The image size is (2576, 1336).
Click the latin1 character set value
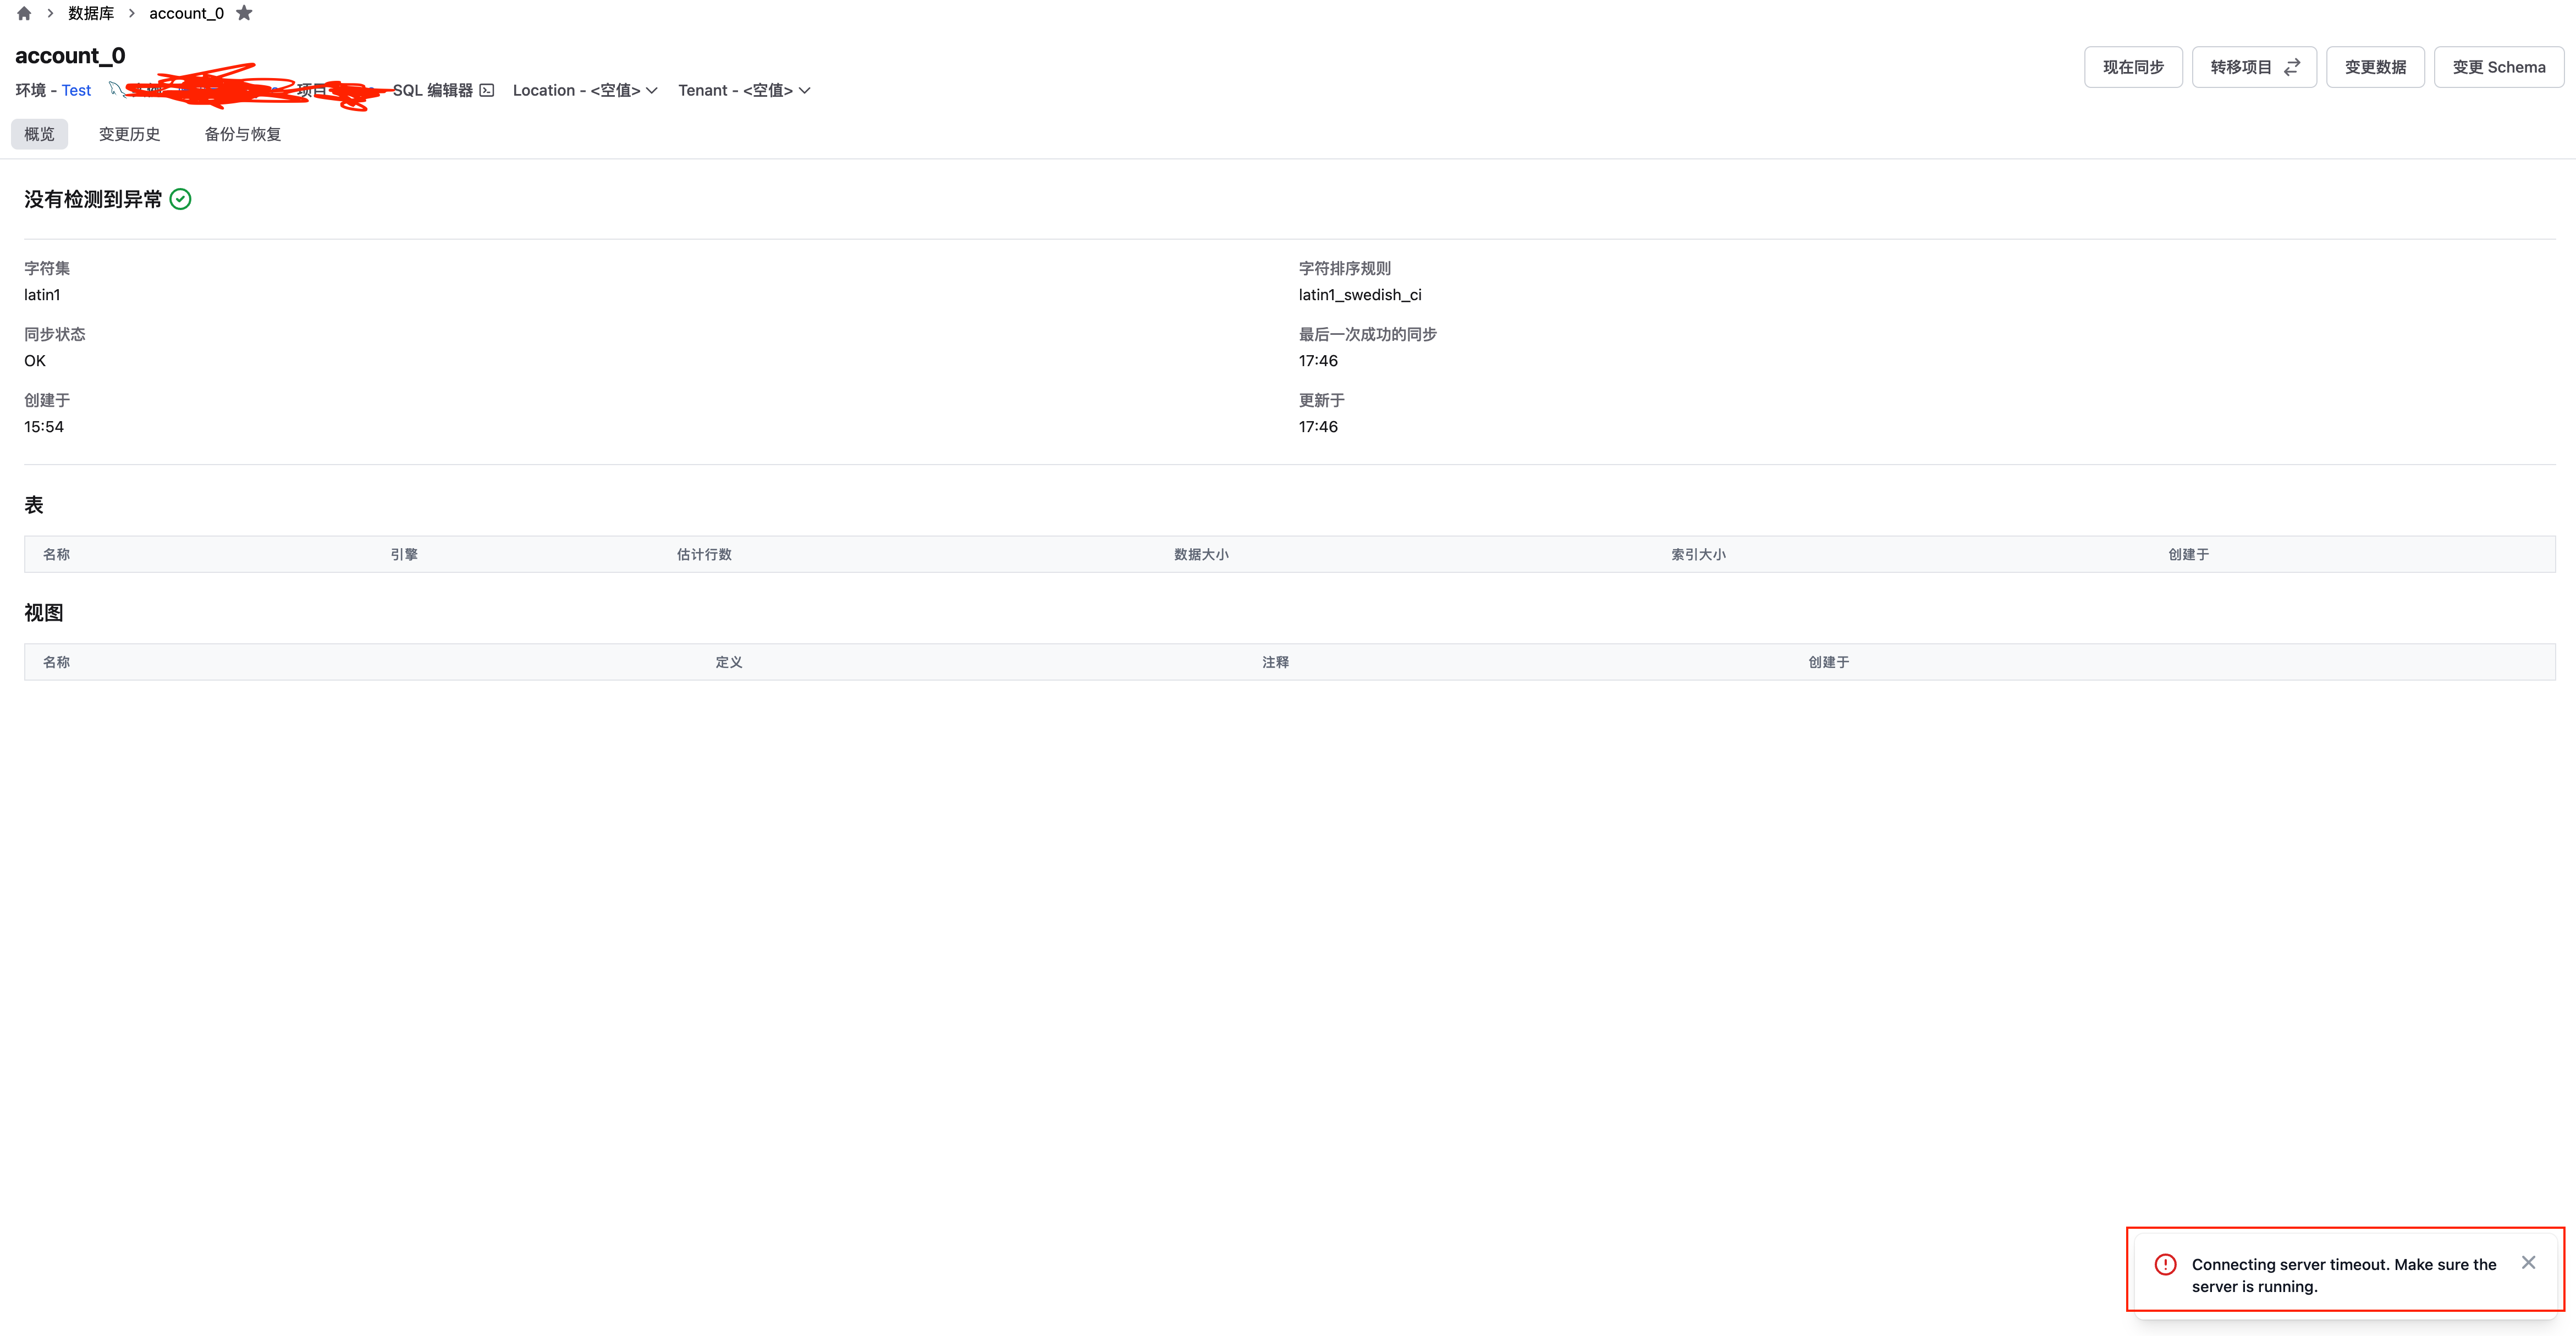tap(42, 295)
